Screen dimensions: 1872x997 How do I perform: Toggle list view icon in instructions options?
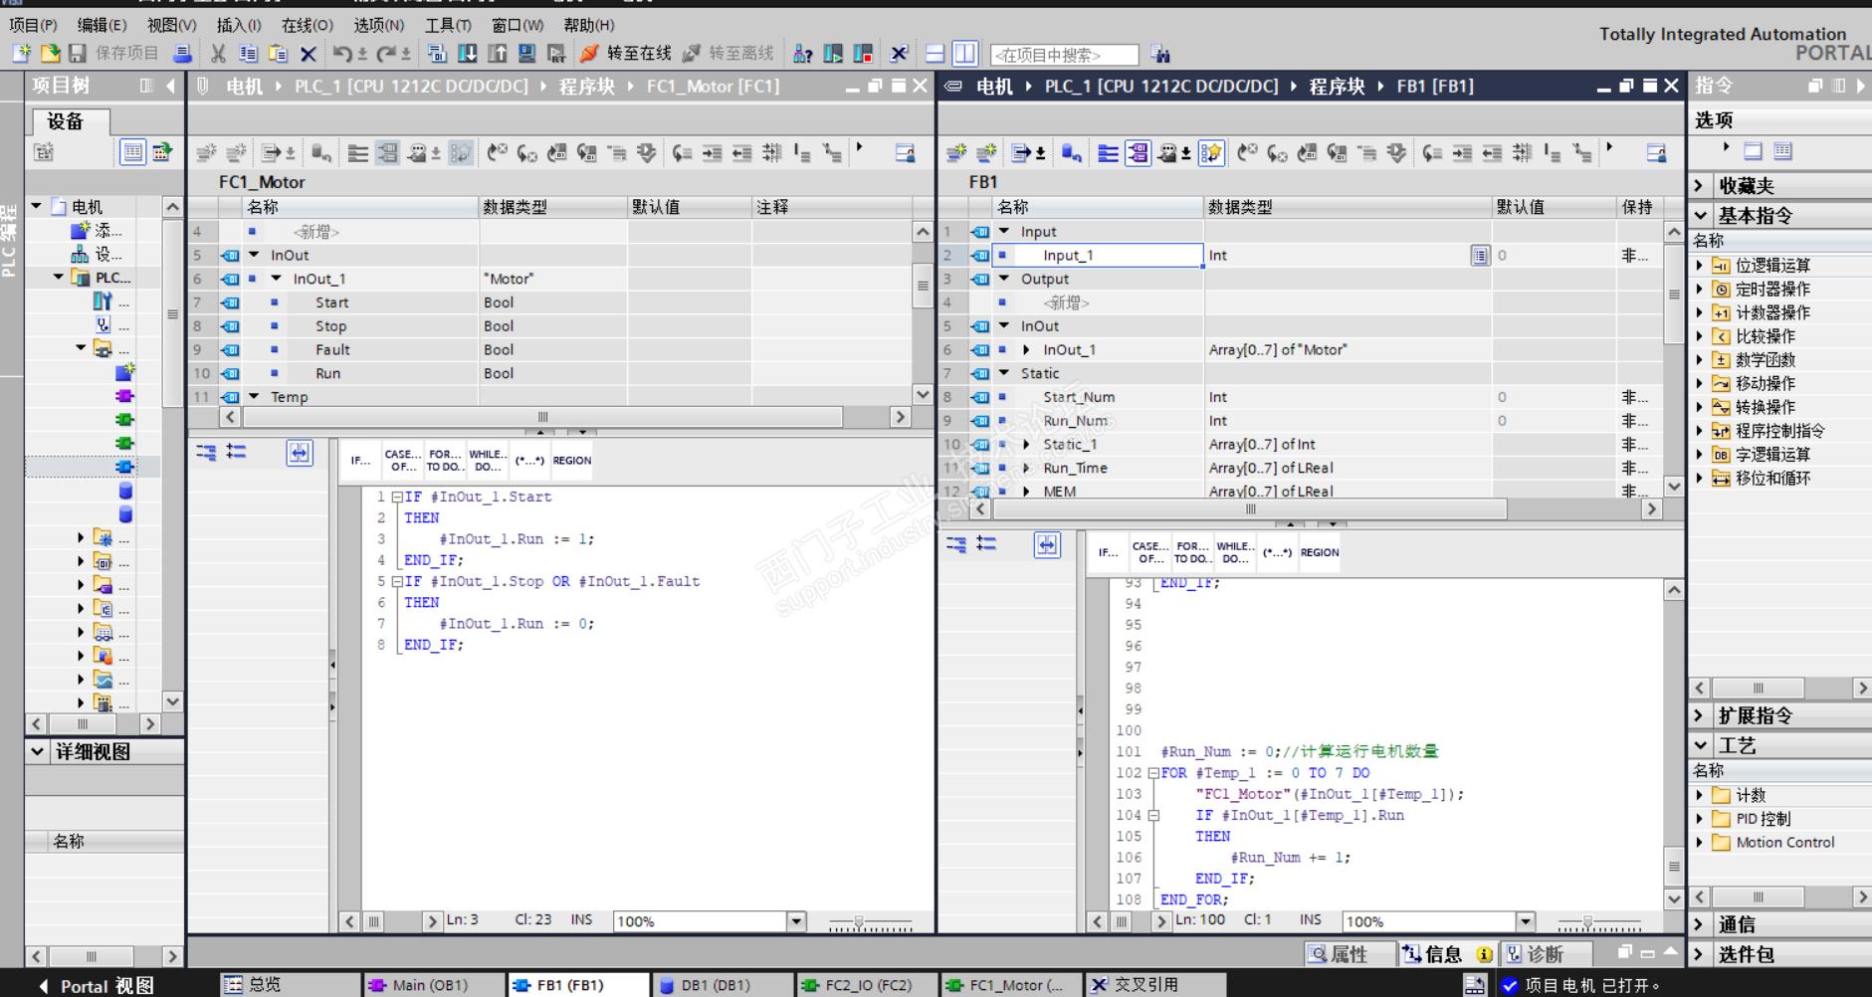point(1782,151)
